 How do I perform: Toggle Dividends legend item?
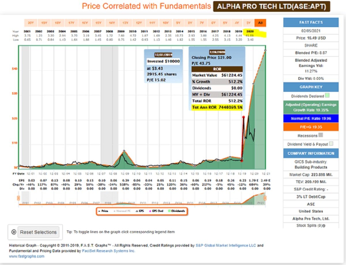176,211
